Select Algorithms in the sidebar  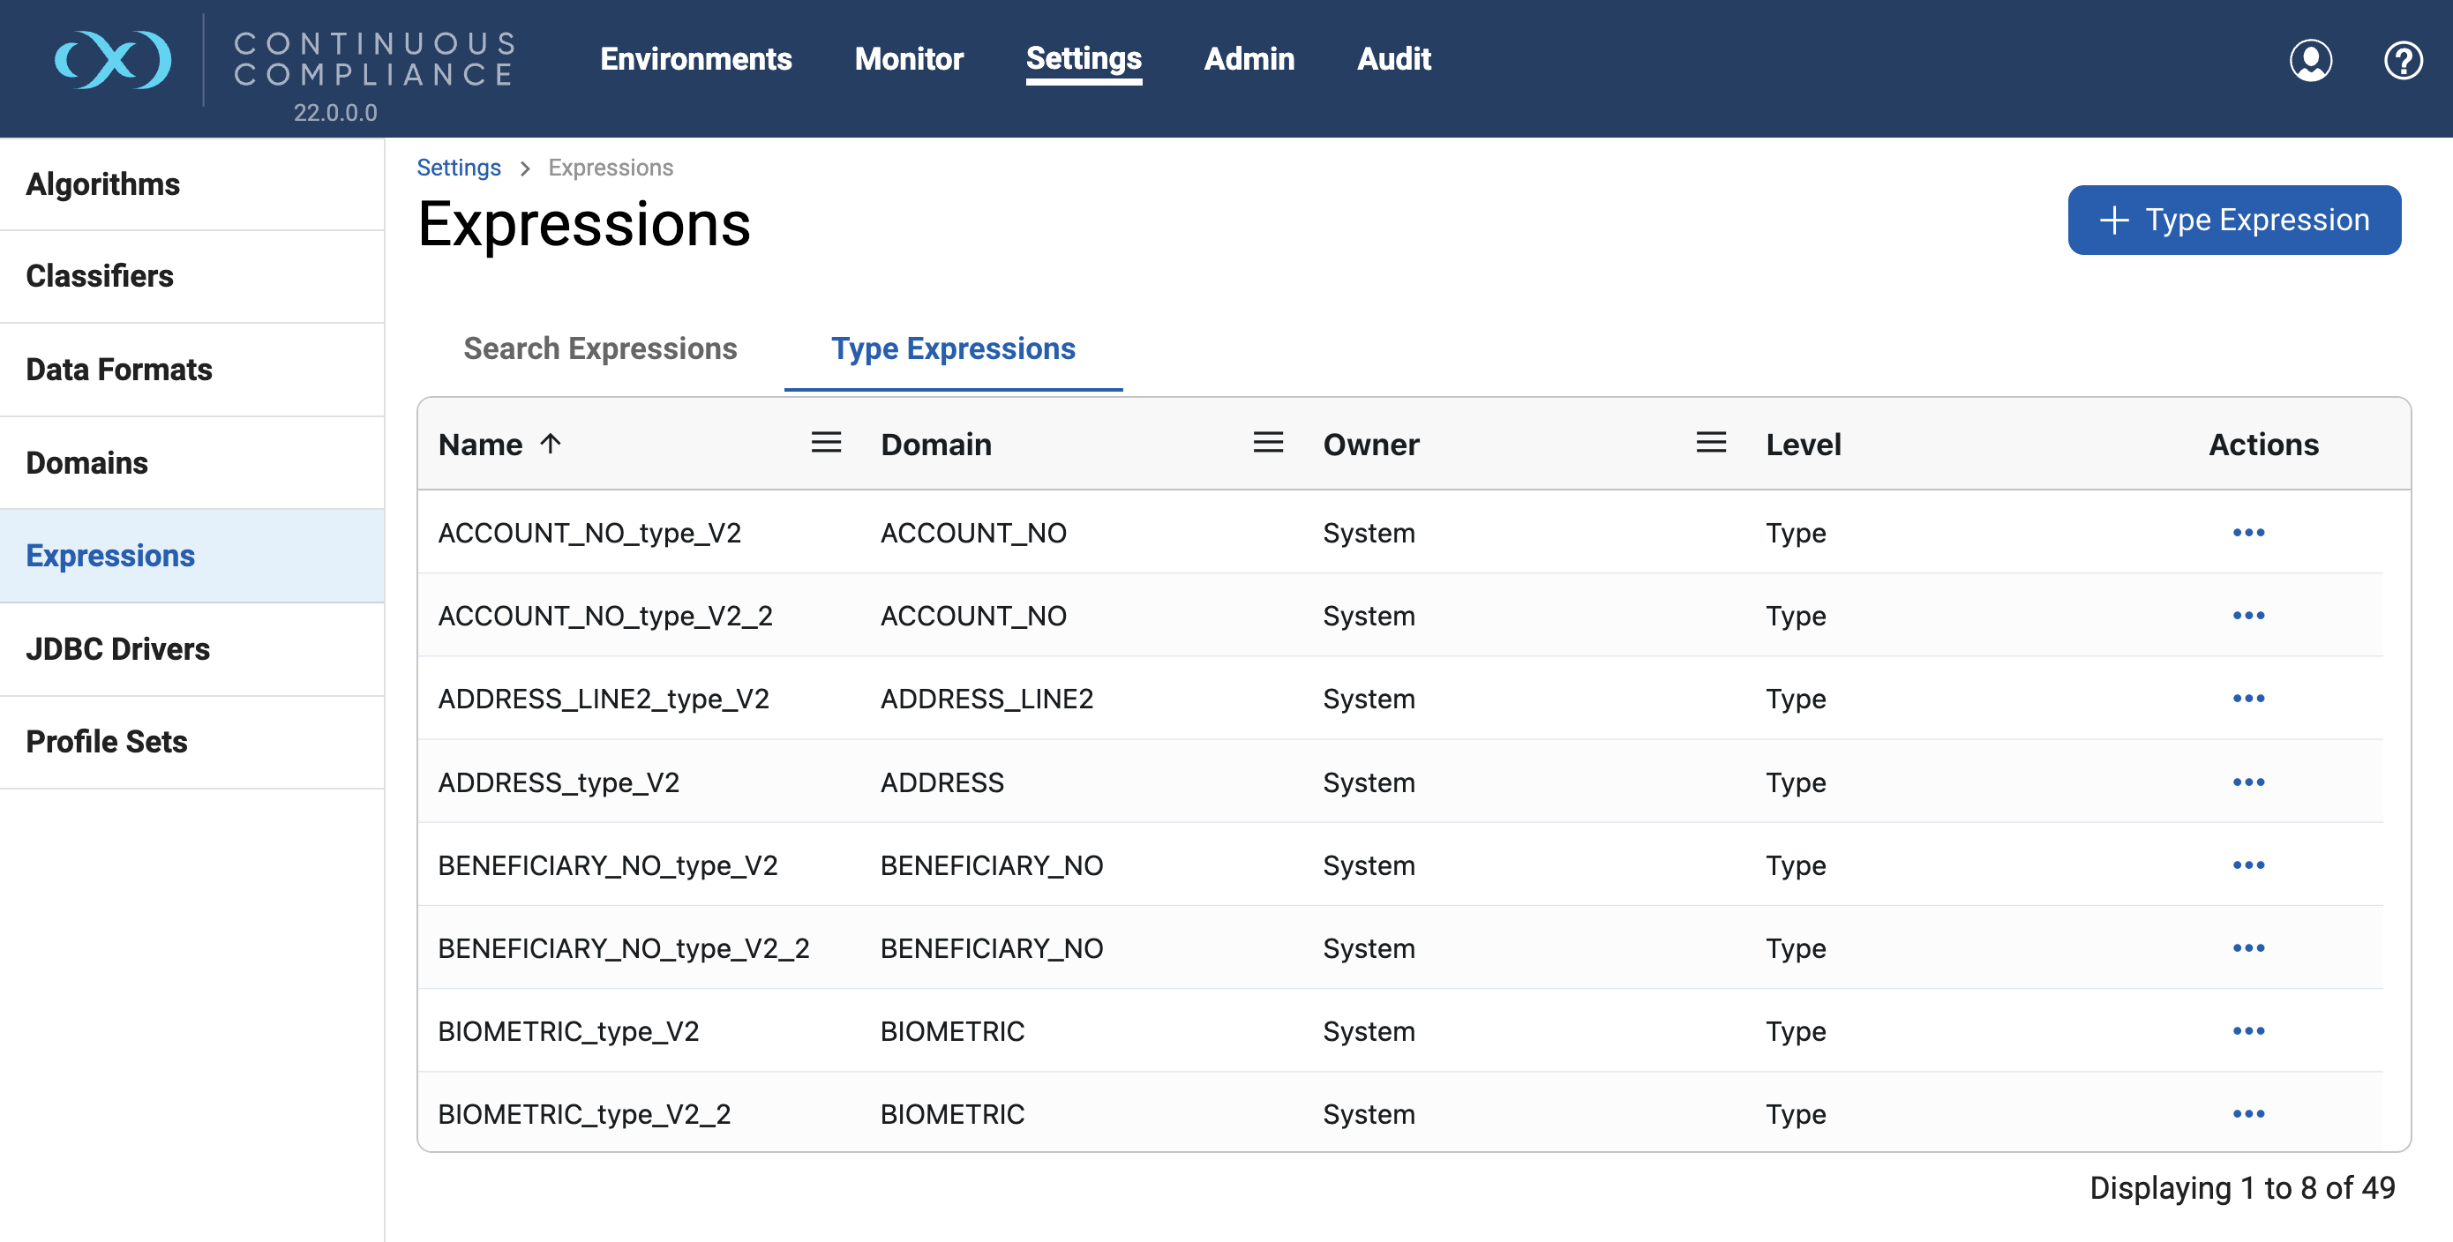(x=103, y=183)
